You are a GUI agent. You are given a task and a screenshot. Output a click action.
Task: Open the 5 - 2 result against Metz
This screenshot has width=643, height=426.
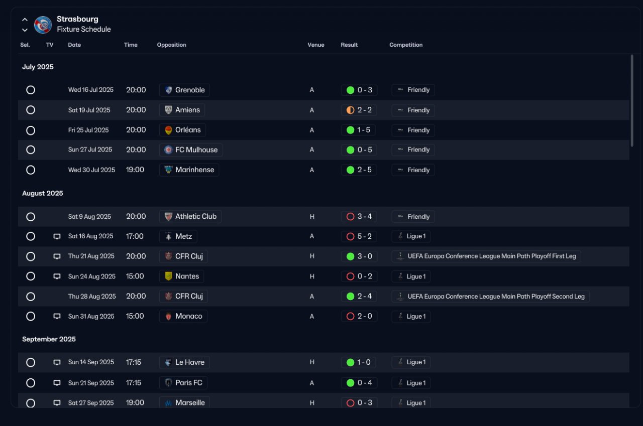click(x=359, y=236)
